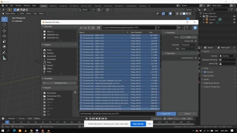
Task: Toggle viewport gizmos button
Action: tap(163, 14)
